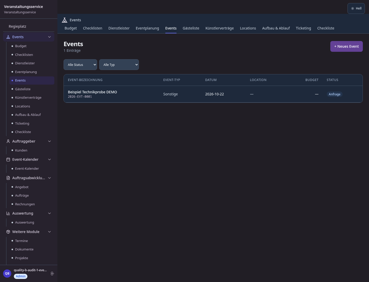Open Beispiel Technikprobe DEMO event
The width and height of the screenshot is (369, 282).
pyautogui.click(x=93, y=92)
